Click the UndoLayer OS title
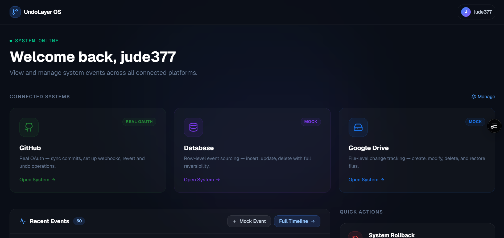Screen dimensions: 504x238 click(x=43, y=12)
